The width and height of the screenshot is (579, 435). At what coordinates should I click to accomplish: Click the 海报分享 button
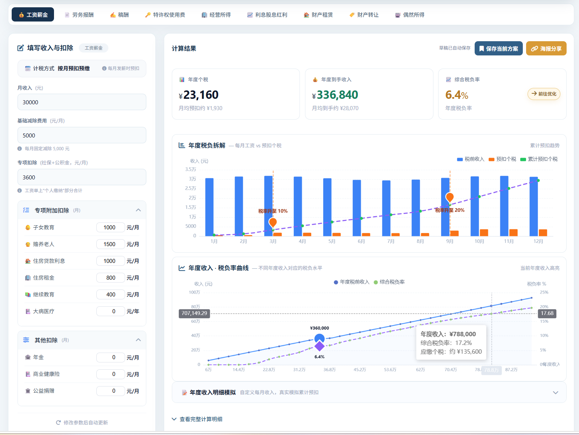pos(546,48)
